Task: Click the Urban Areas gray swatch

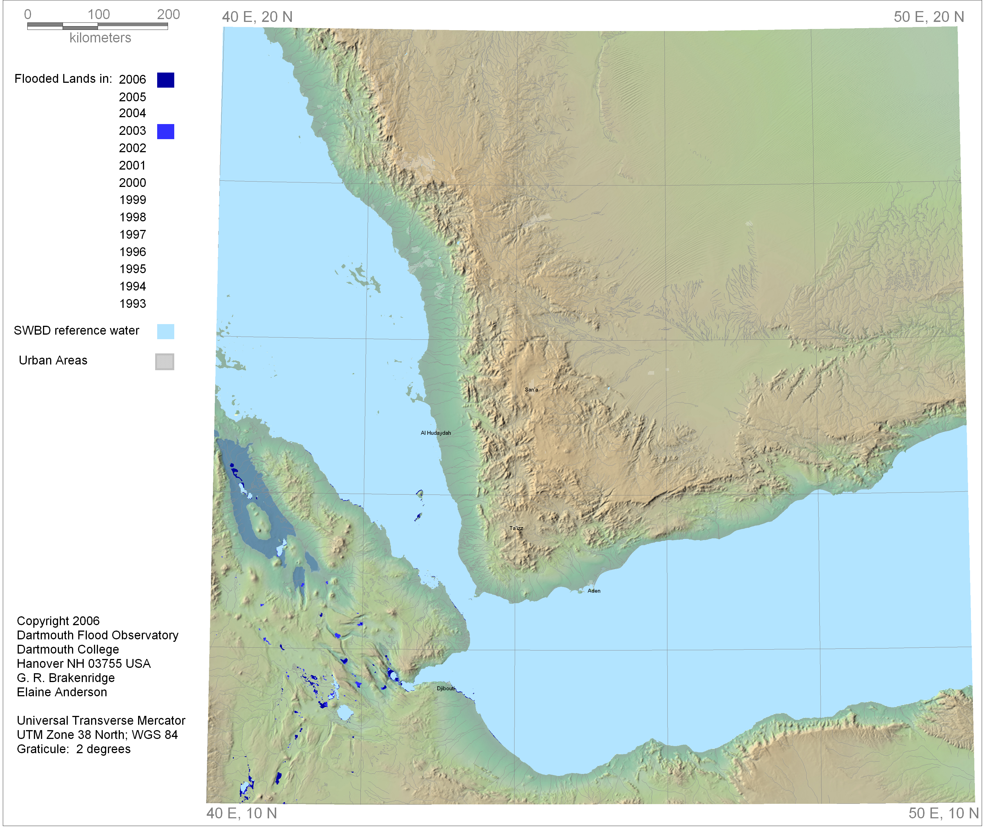Action: 164,361
